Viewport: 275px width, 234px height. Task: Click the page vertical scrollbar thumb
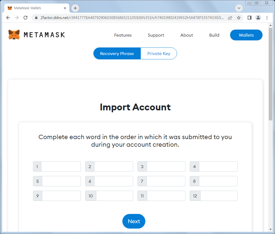[x=270, y=74]
